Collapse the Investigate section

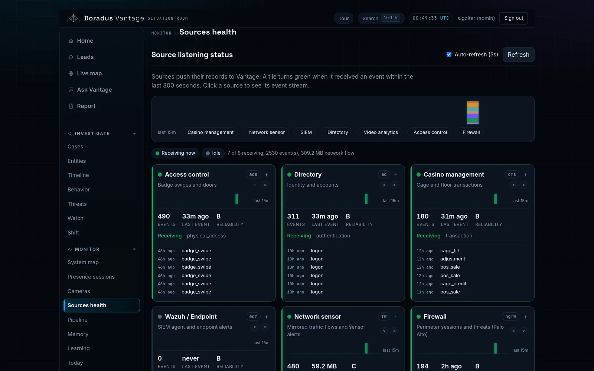click(x=102, y=134)
